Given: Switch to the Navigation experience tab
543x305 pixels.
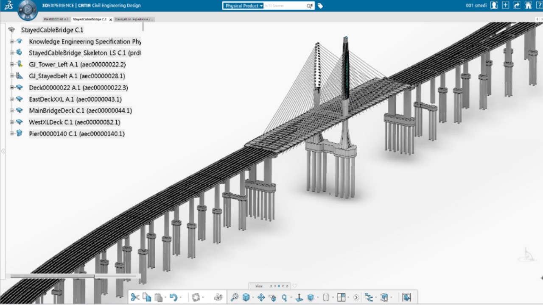Looking at the screenshot, I should click(134, 19).
